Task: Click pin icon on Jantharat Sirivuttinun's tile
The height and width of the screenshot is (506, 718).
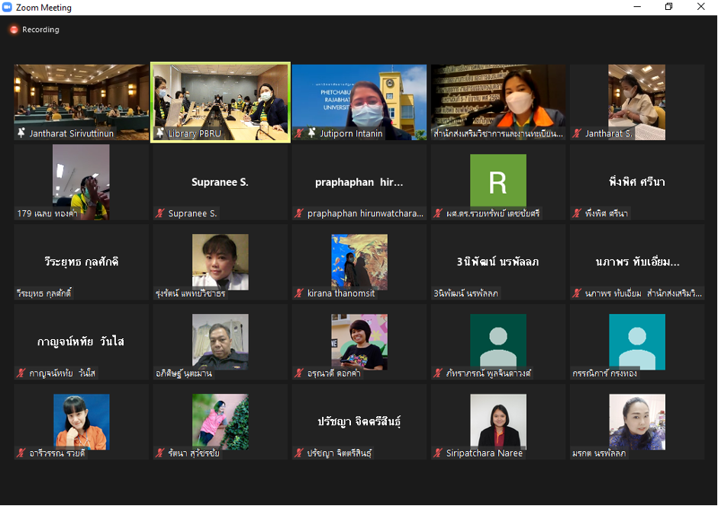Action: pyautogui.click(x=21, y=133)
